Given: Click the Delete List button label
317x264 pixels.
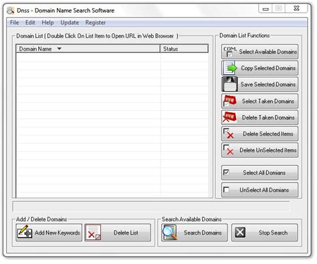Looking at the screenshot, I should coord(126,233).
